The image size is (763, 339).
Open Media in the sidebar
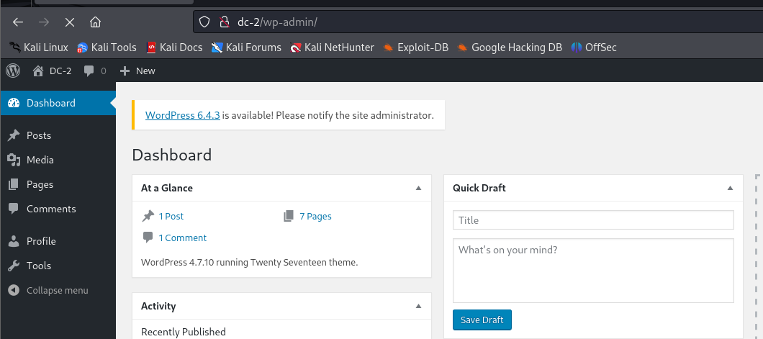pos(58,160)
